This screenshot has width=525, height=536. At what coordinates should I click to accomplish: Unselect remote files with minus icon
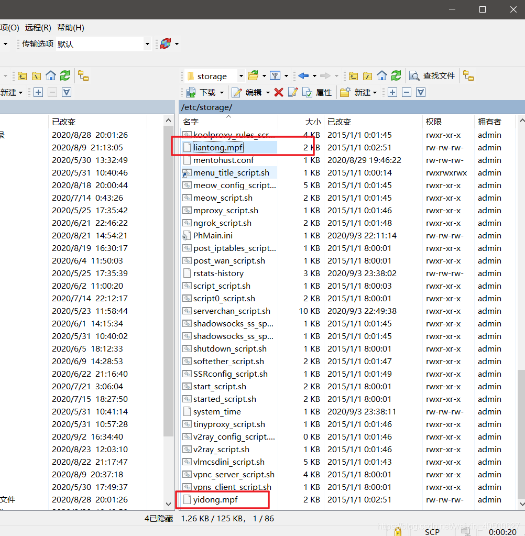click(x=407, y=92)
